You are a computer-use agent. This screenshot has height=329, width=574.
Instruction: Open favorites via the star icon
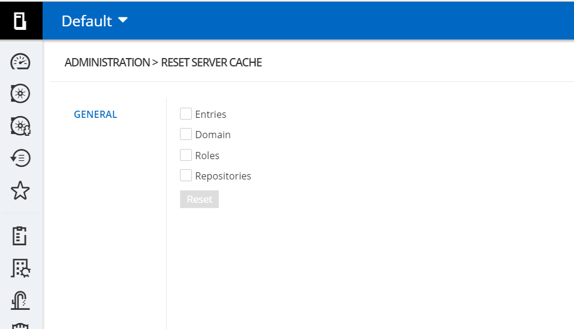(x=21, y=191)
